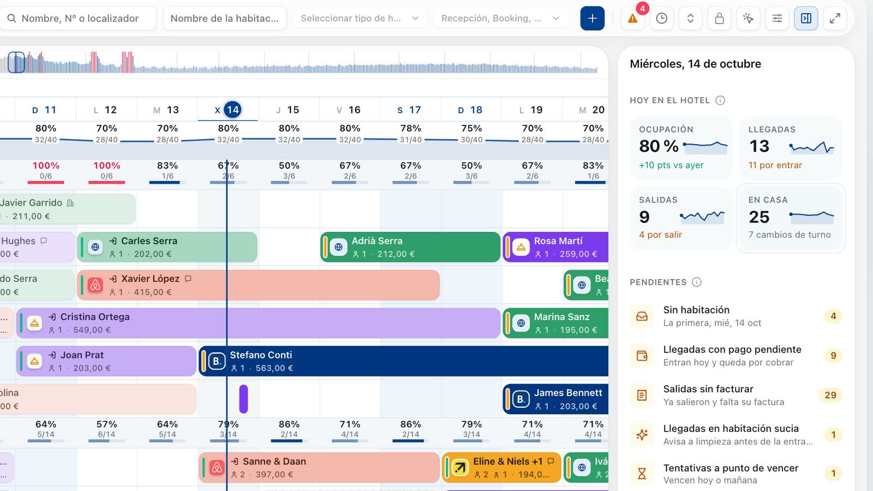
Task: Open Marina Sanz reservation block
Action: 555,323
